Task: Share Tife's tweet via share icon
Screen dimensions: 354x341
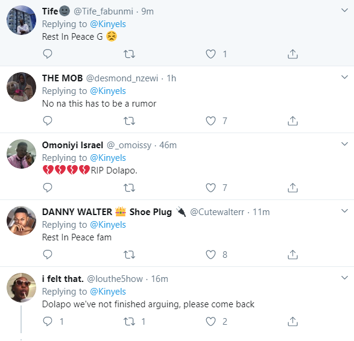Action: point(292,54)
